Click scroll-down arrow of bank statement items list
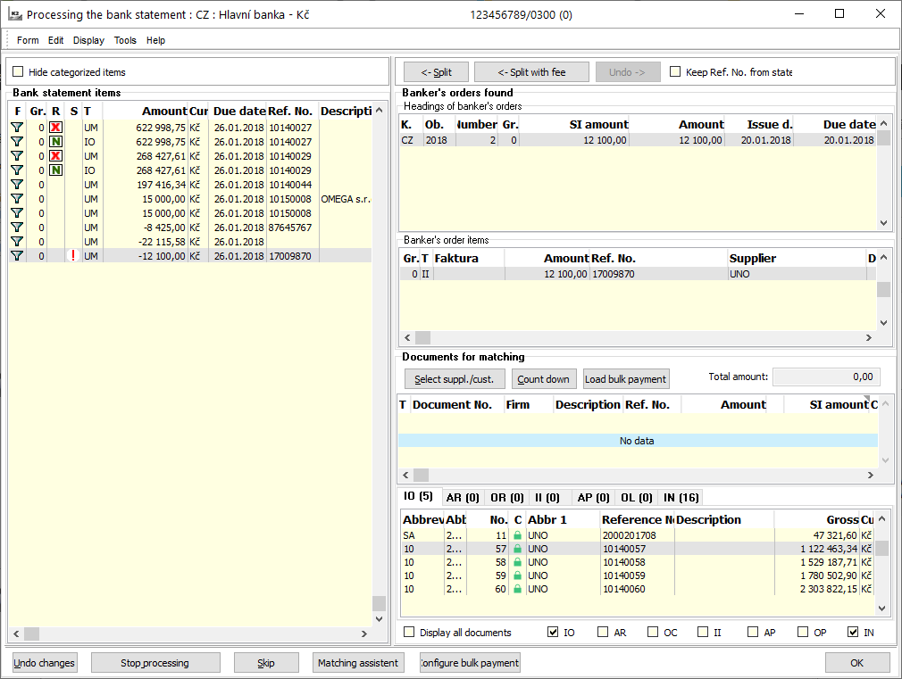The width and height of the screenshot is (902, 679). click(x=379, y=619)
